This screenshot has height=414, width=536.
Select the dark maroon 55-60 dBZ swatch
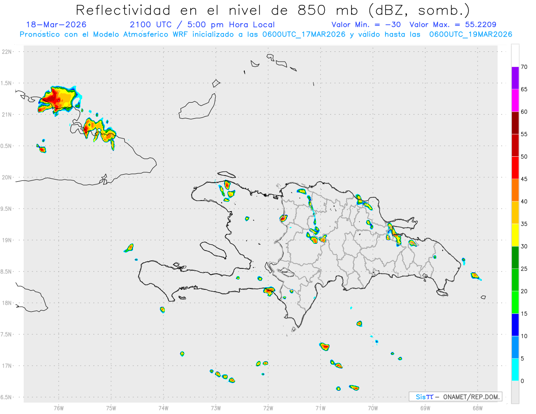(x=515, y=123)
